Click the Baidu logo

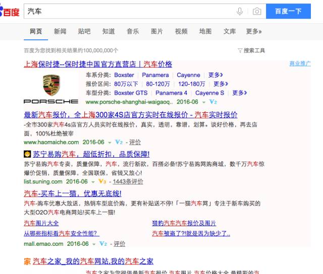[10, 12]
